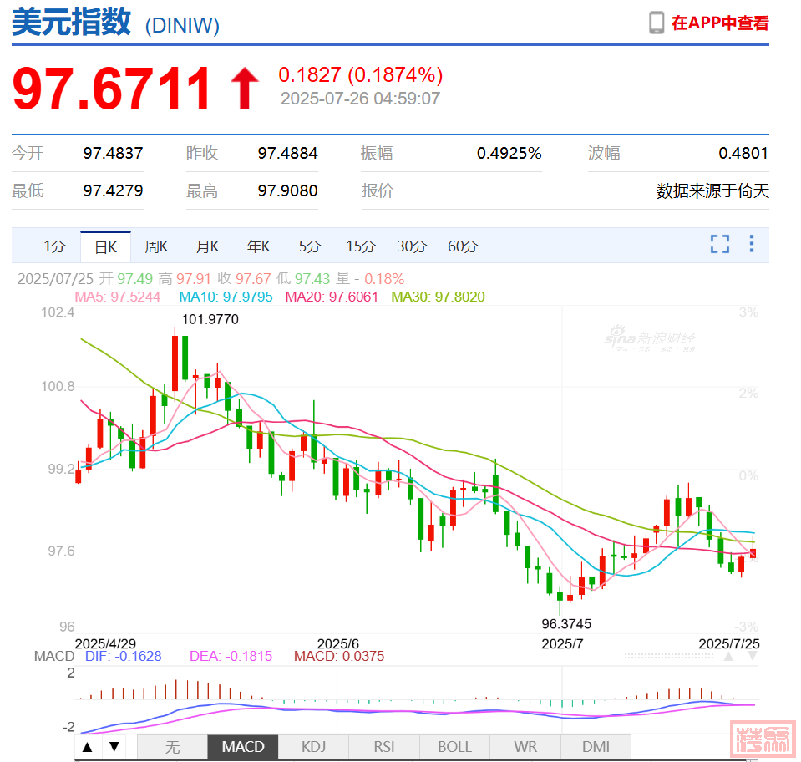Switch to the 周K weekly chart tab
Screen dimensions: 801x762
(156, 246)
